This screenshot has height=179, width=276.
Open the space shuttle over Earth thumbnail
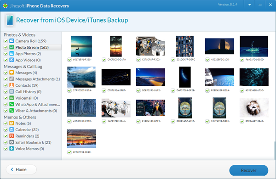point(219,77)
